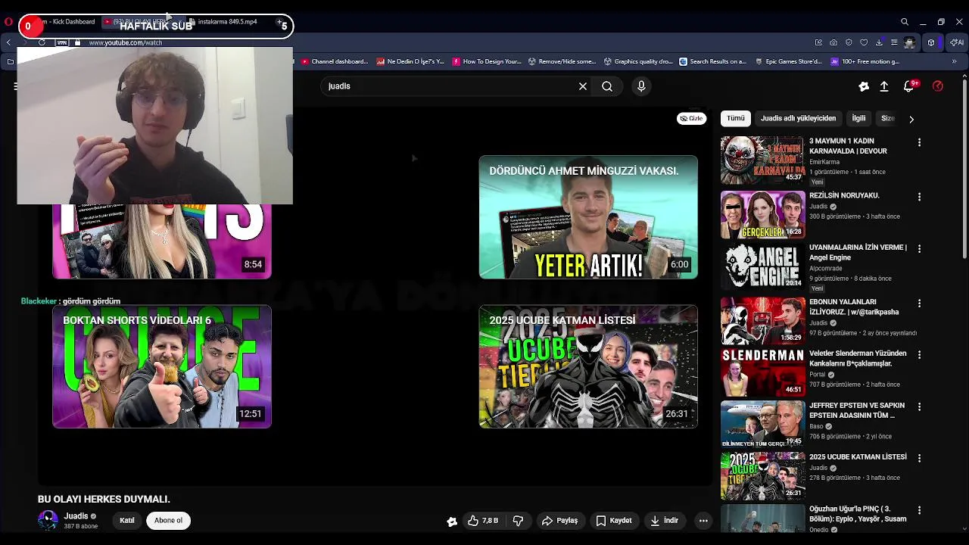Image resolution: width=969 pixels, height=545 pixels.
Task: Download video with İndir button
Action: click(x=664, y=521)
